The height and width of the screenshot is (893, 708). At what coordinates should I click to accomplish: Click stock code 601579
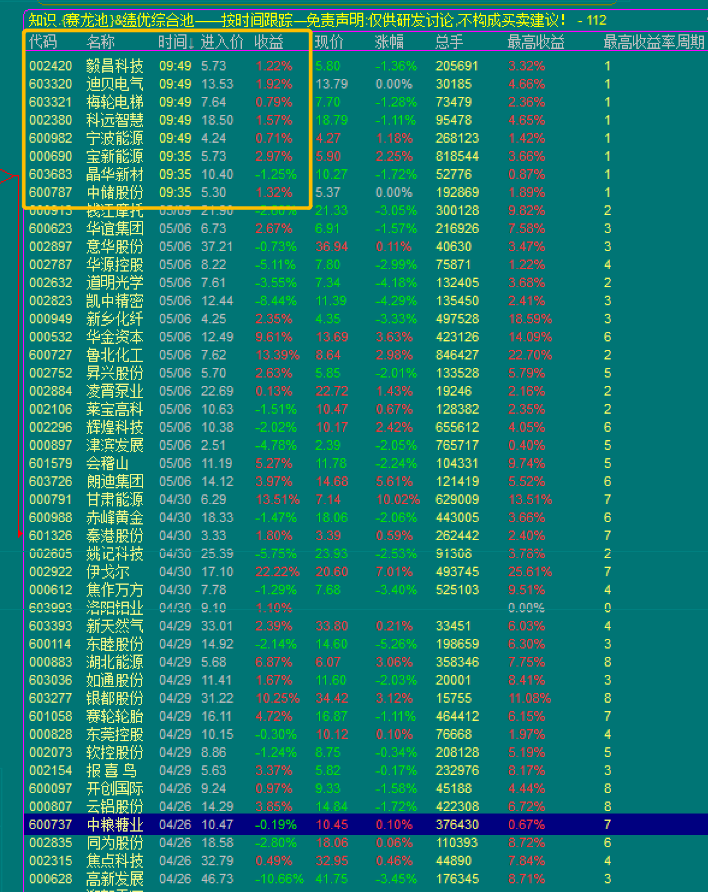(x=51, y=464)
